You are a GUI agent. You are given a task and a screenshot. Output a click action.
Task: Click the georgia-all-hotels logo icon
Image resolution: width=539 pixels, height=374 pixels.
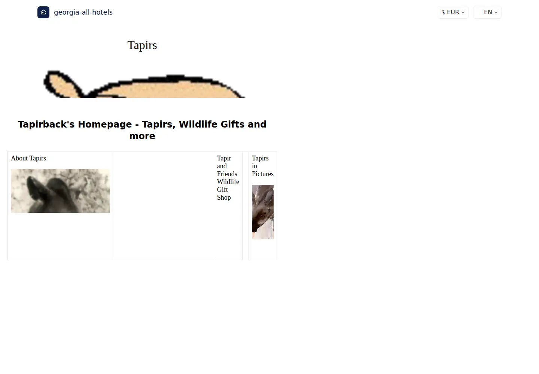click(x=43, y=12)
